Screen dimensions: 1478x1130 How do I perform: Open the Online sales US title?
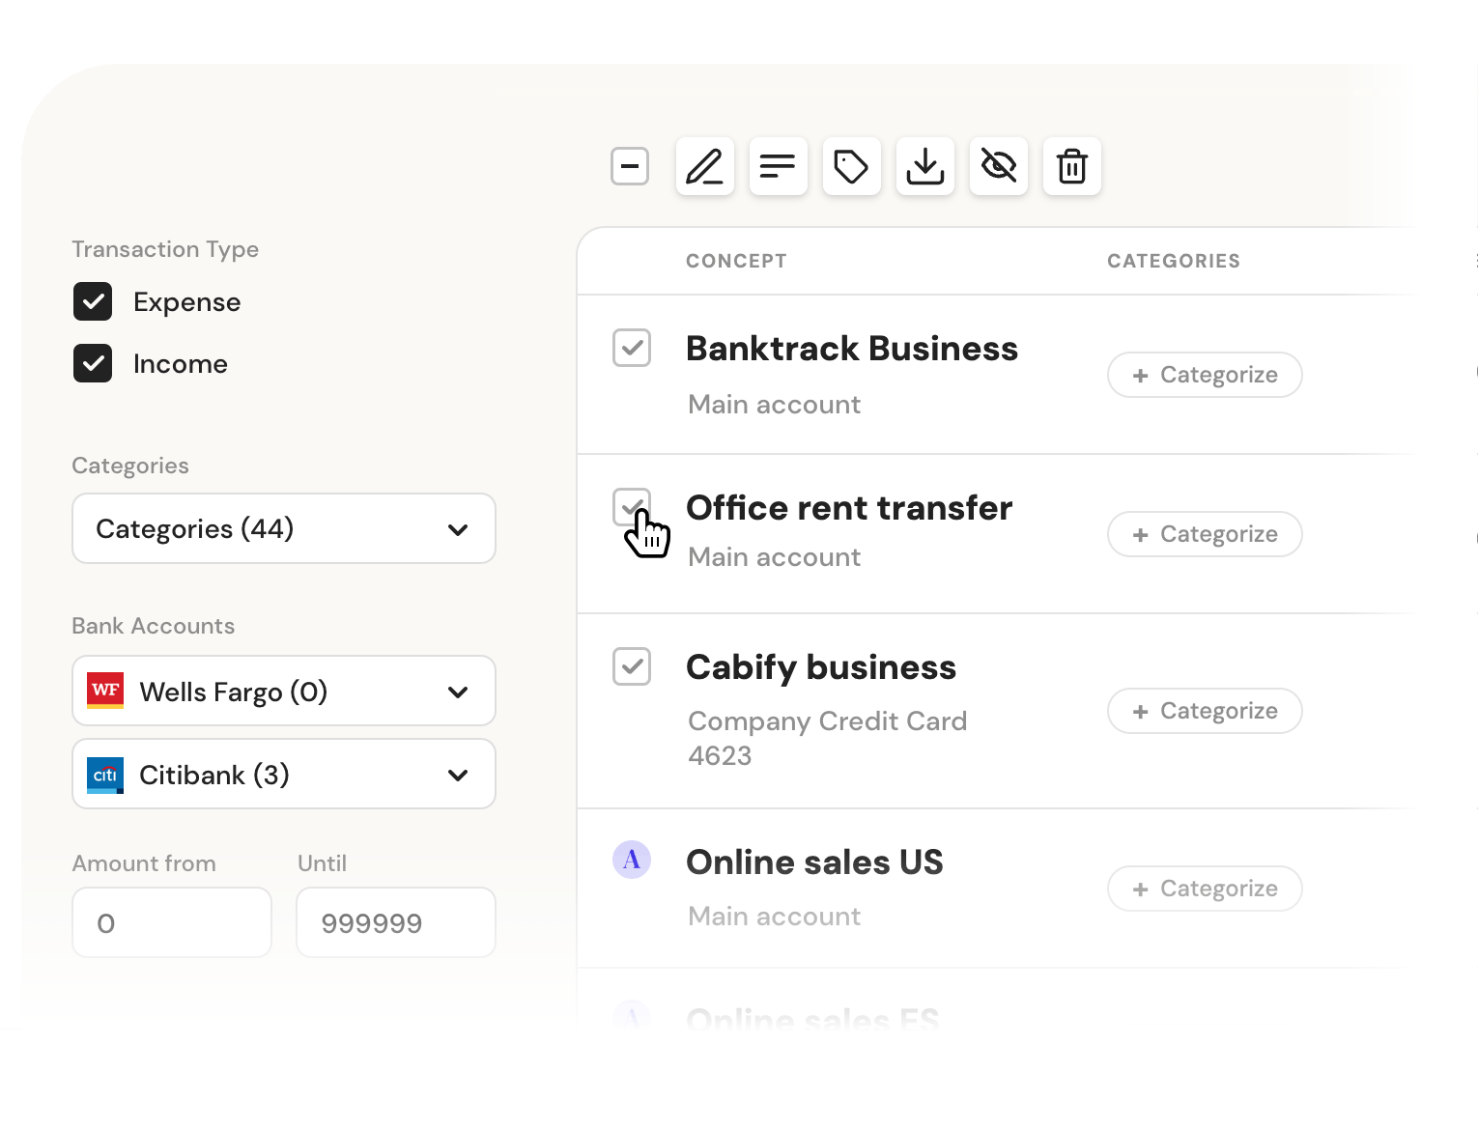814,862
